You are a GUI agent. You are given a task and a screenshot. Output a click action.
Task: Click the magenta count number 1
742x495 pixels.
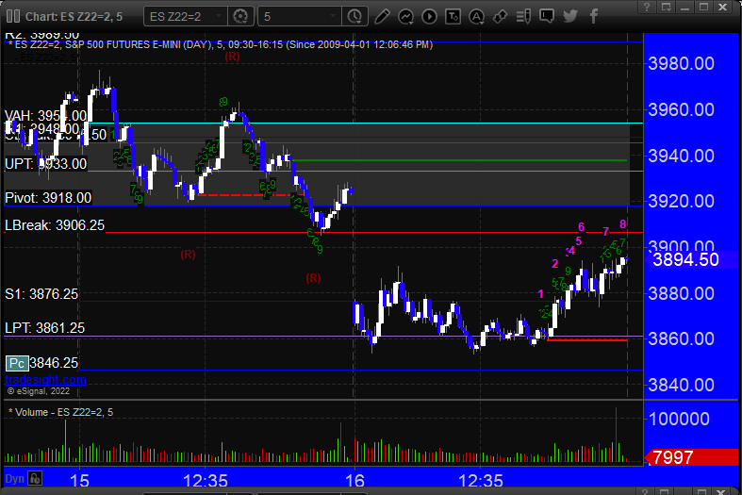coord(541,294)
